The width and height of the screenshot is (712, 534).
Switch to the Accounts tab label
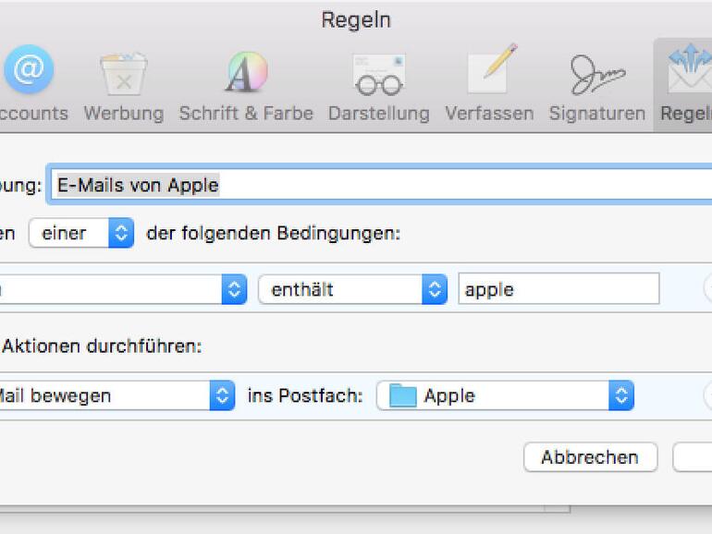pos(33,114)
